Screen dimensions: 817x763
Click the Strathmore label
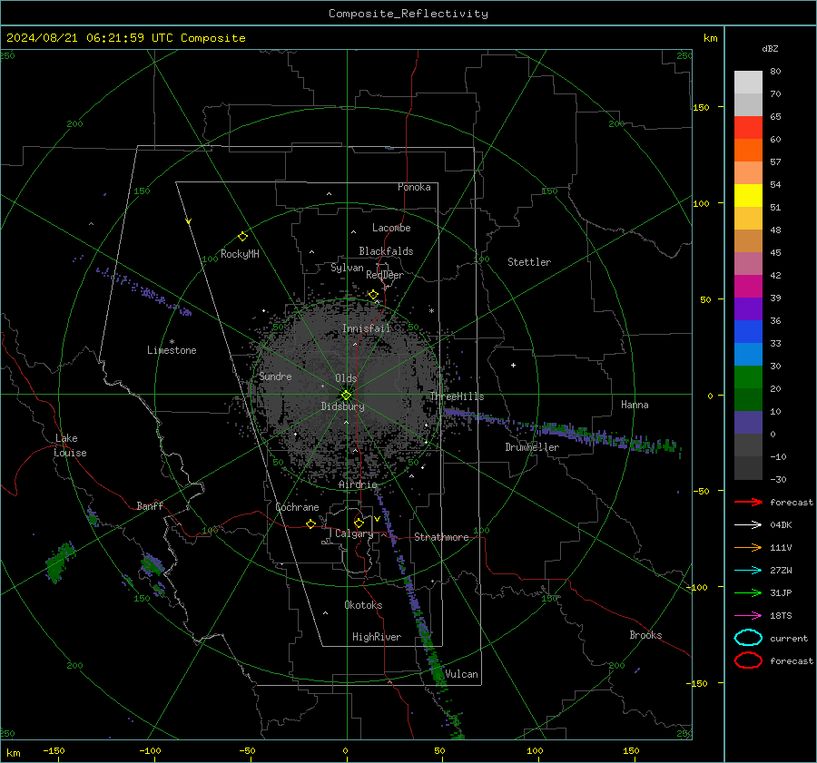click(441, 537)
